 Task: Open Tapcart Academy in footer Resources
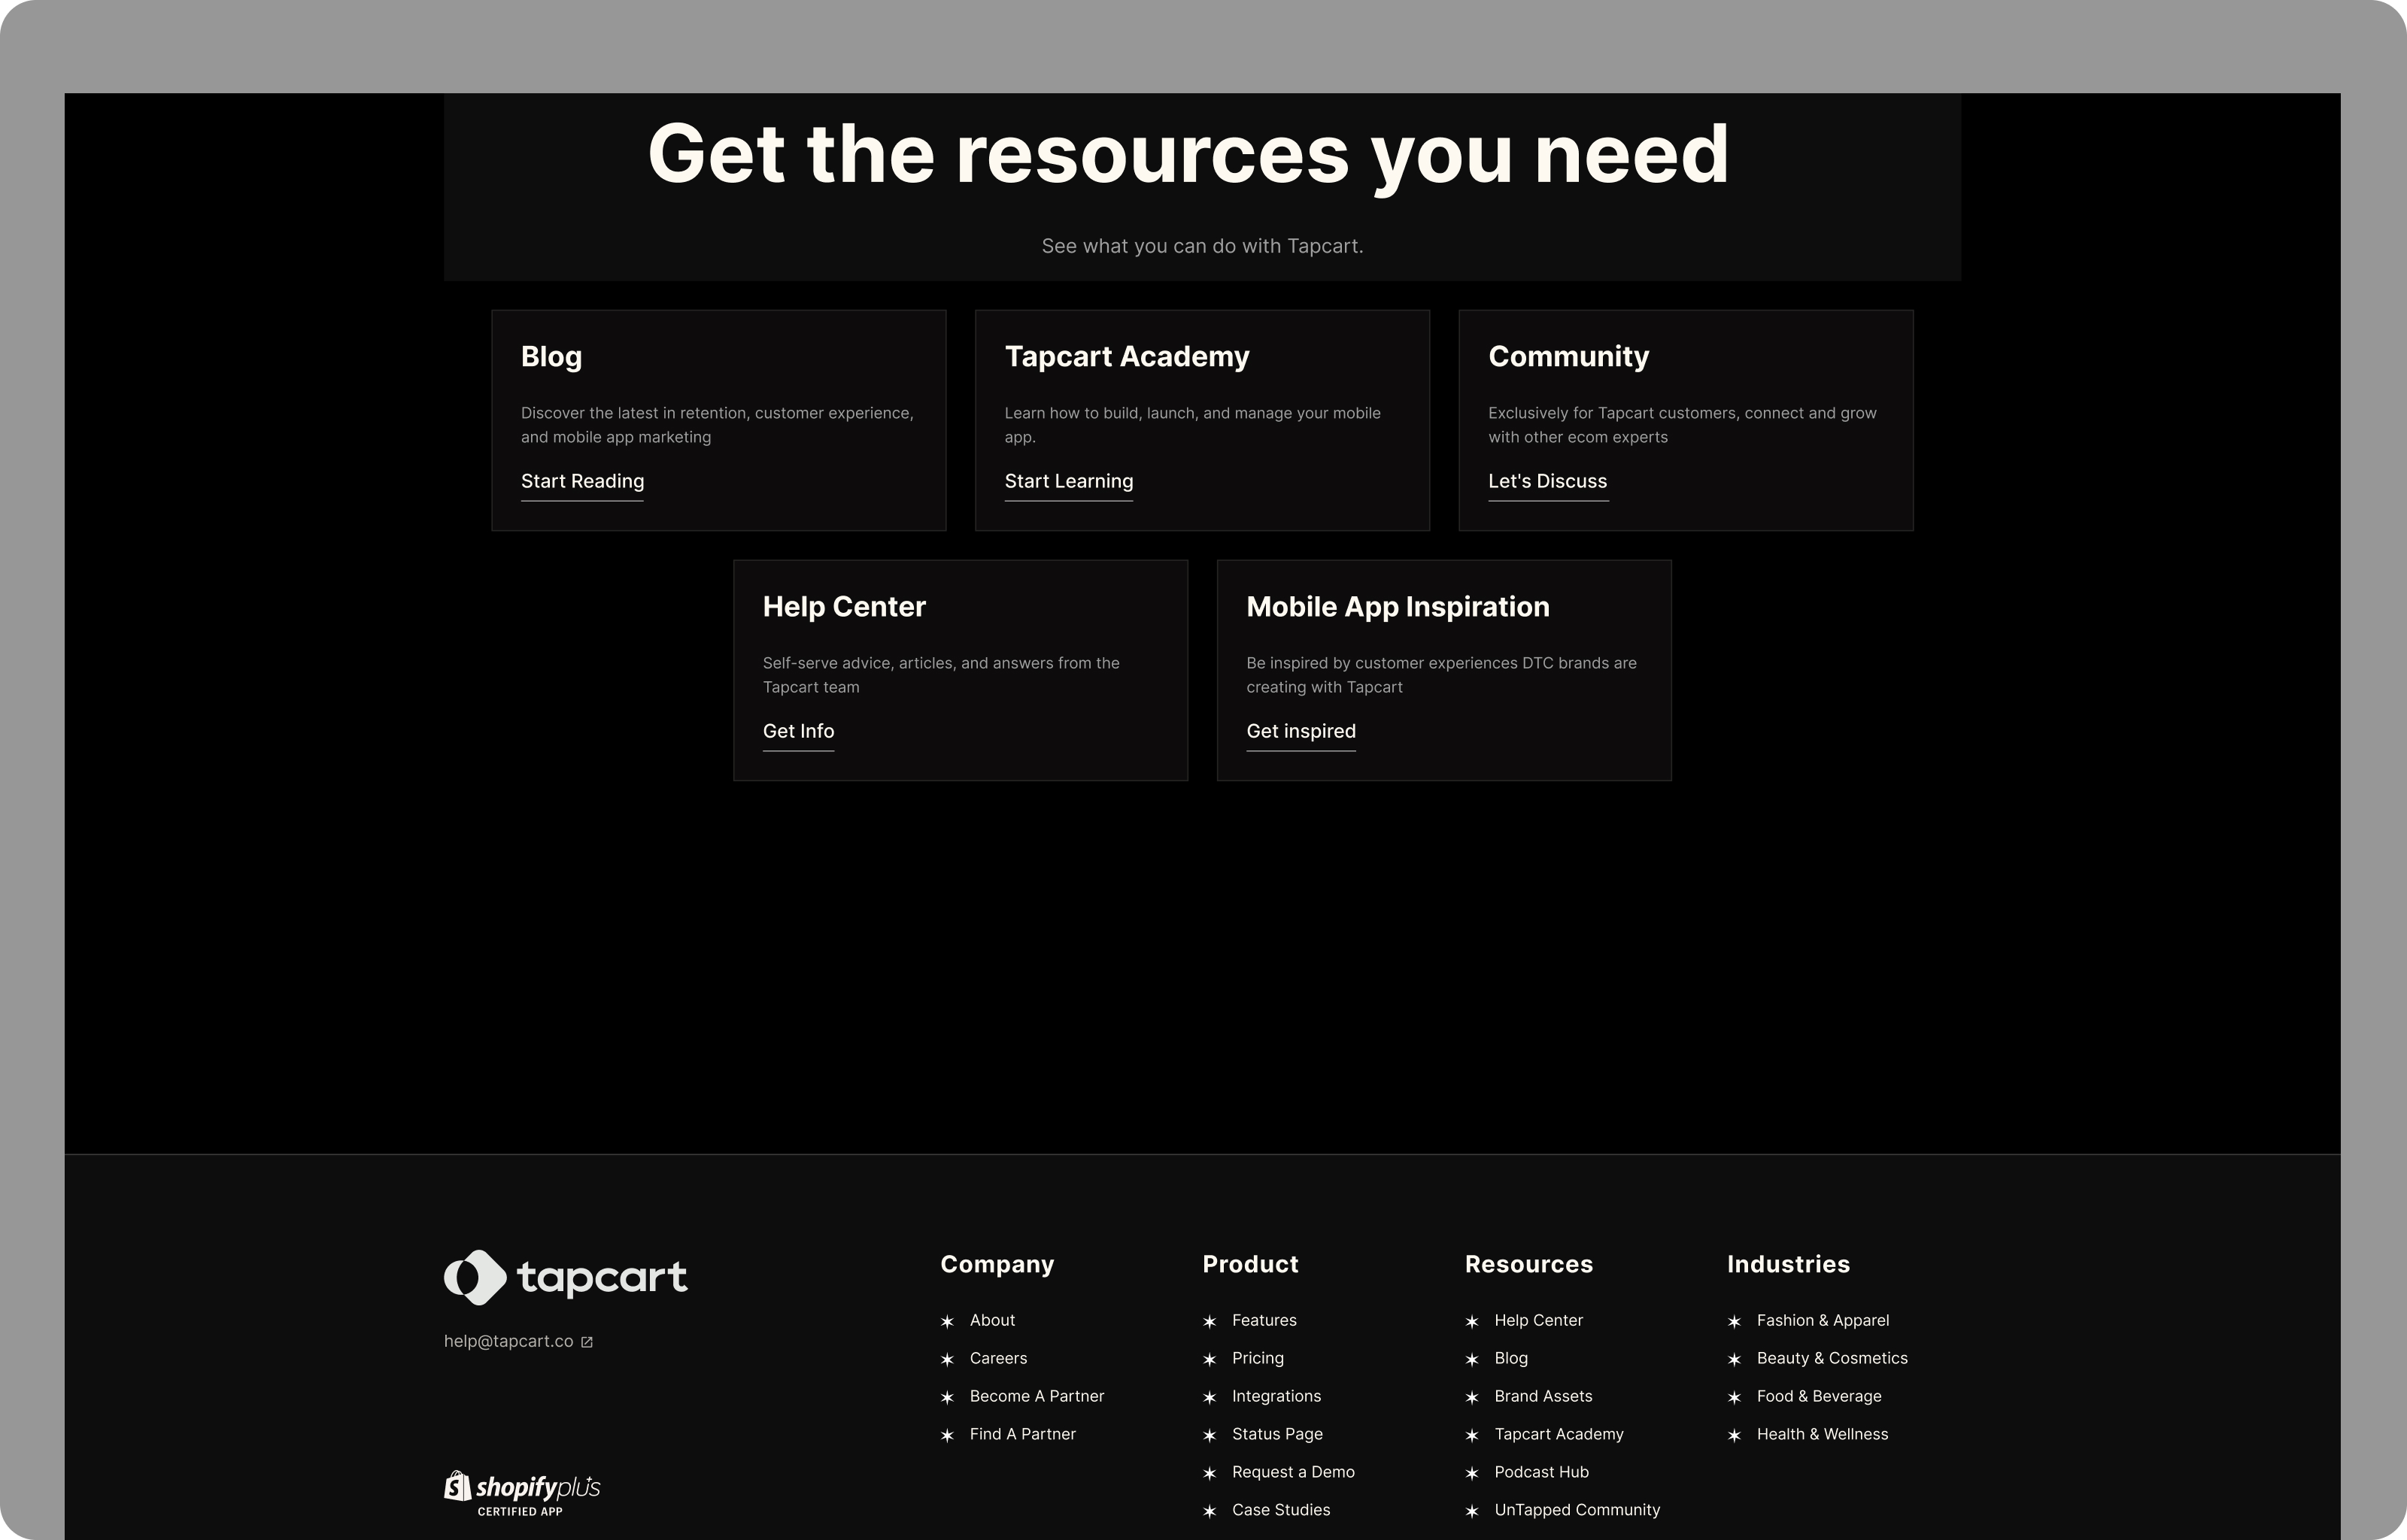point(1558,1434)
